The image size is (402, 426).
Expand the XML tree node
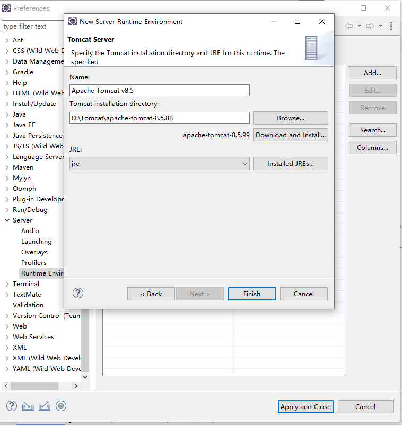[x=7, y=348]
